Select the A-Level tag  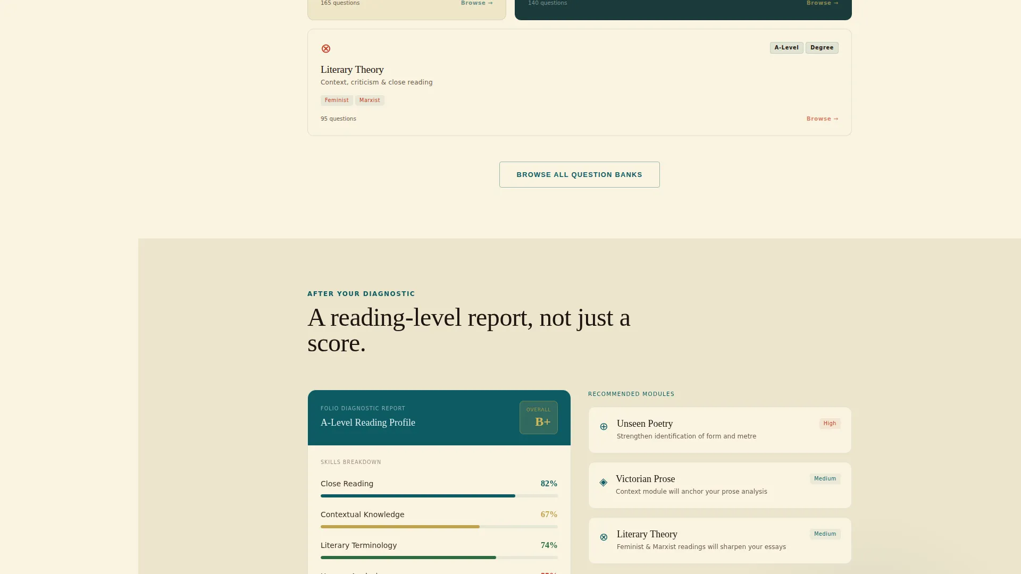(x=786, y=48)
